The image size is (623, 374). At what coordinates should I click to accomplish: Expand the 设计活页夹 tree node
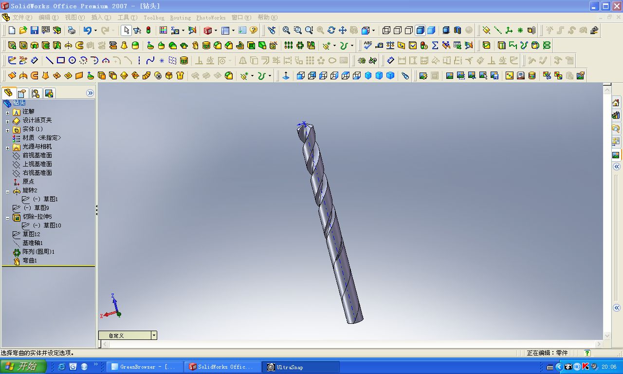click(7, 121)
